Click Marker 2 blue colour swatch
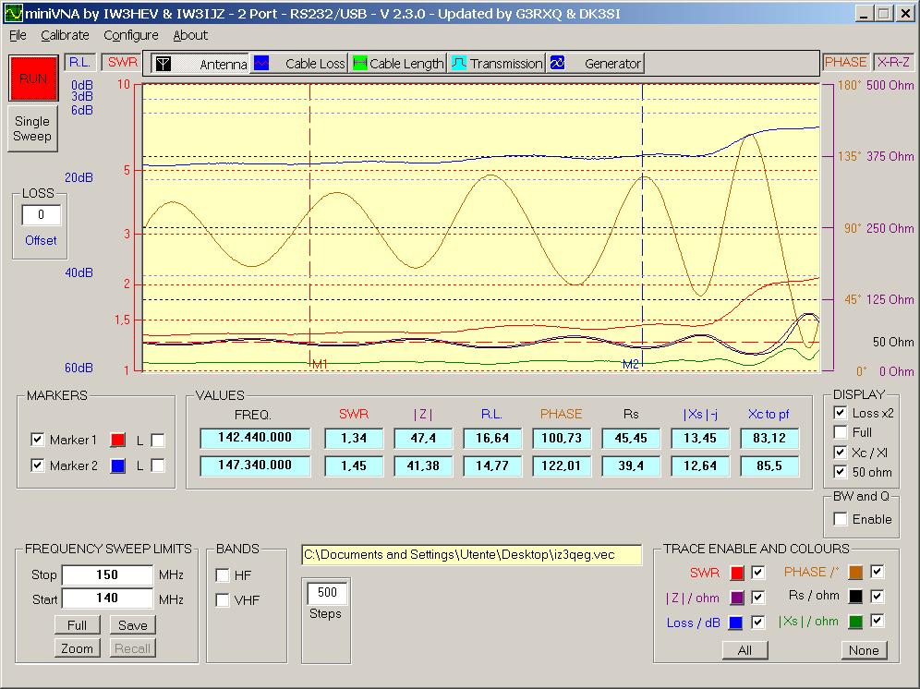The image size is (920, 689). [118, 466]
